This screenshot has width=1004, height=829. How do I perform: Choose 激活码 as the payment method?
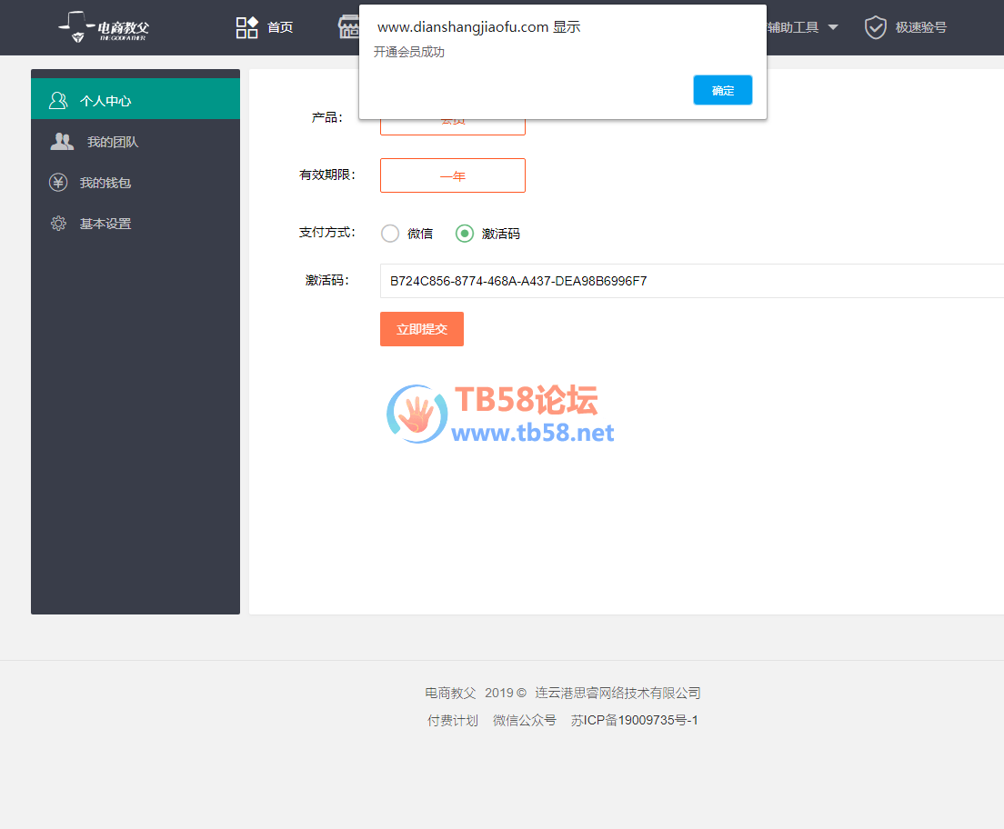click(465, 234)
